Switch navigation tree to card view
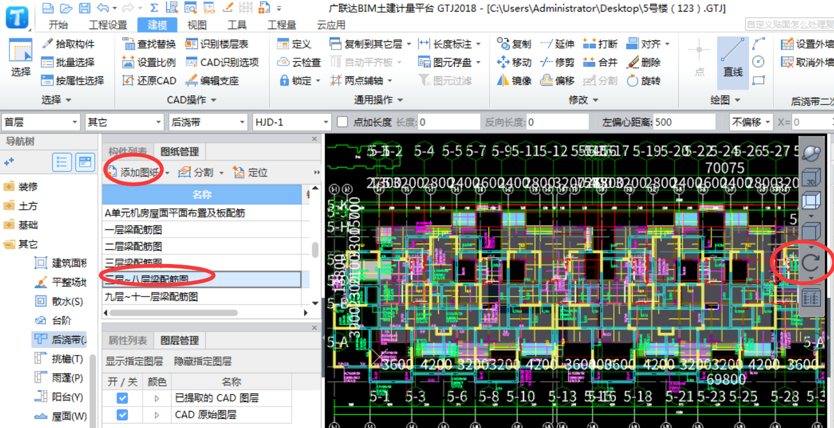This screenshot has height=428, width=834. pyautogui.click(x=84, y=162)
